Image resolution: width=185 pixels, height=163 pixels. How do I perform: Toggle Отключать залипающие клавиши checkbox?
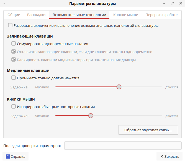14,52
